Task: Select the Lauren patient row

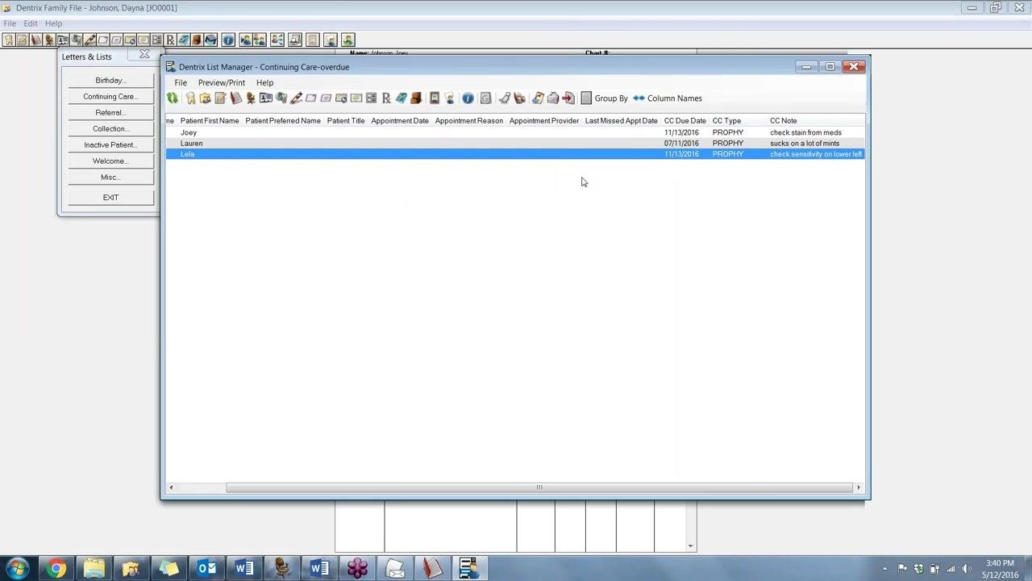Action: (514, 143)
